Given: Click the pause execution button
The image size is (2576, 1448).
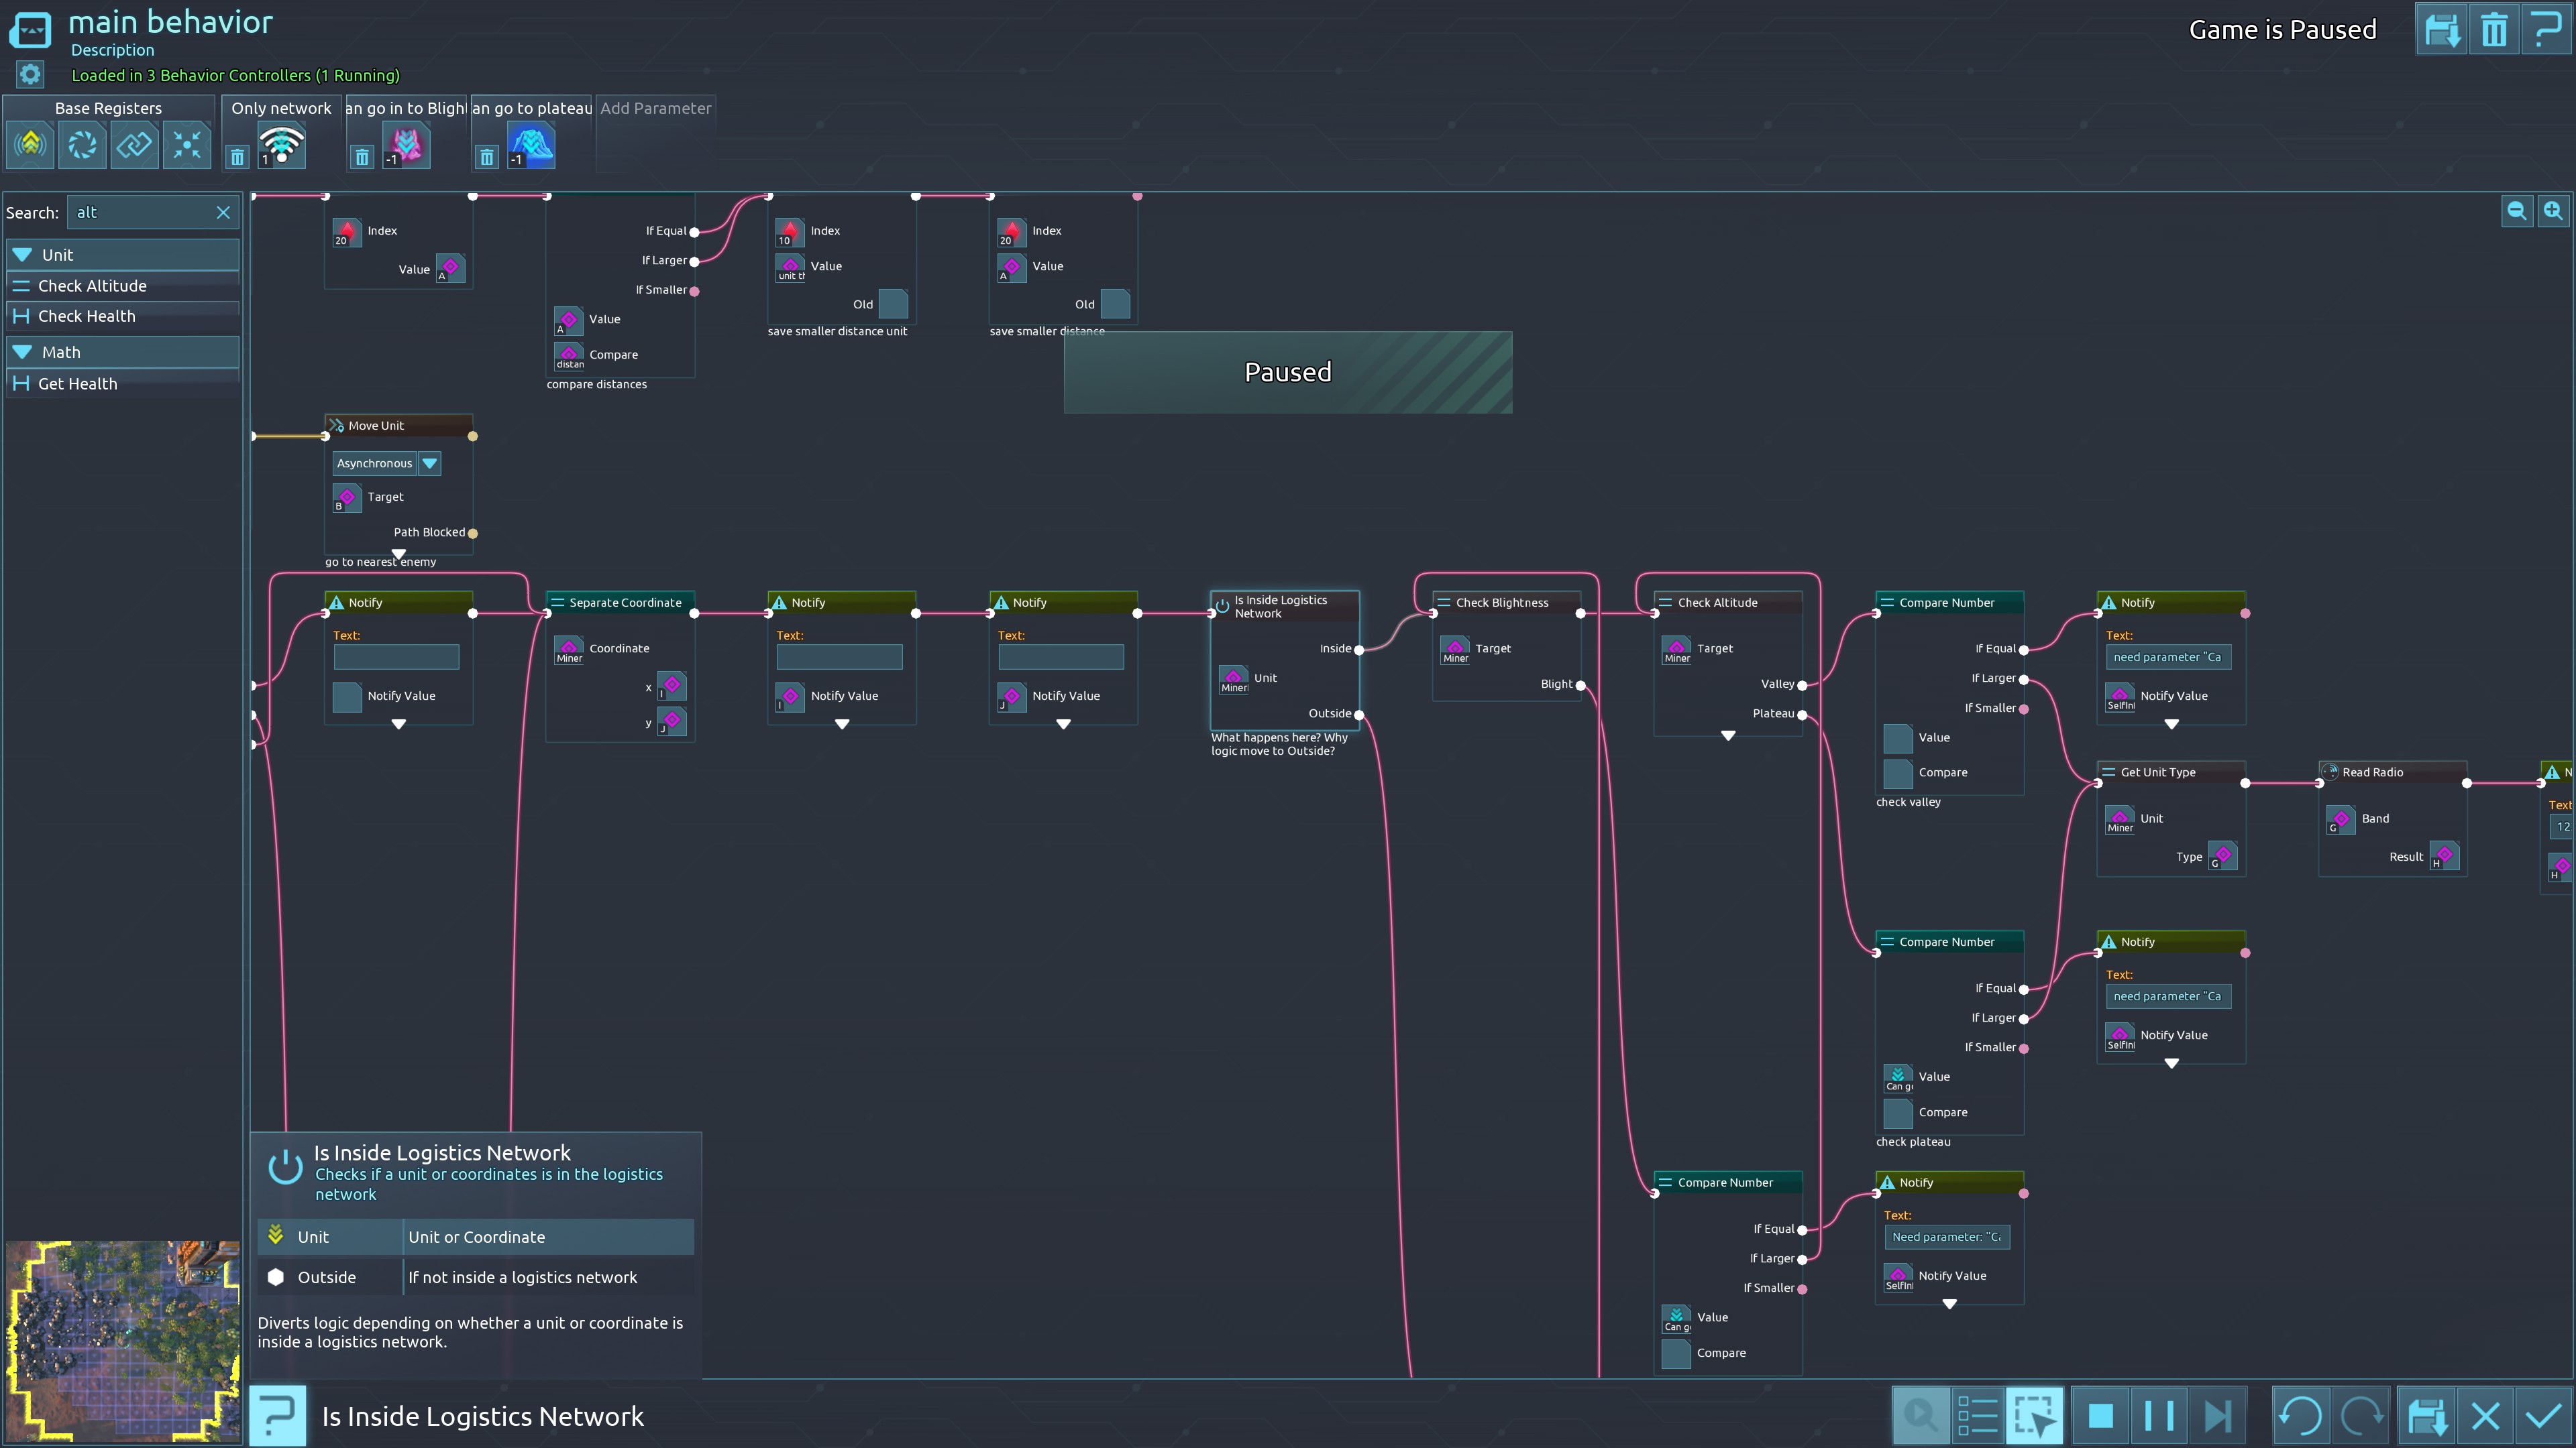Looking at the screenshot, I should coord(2159,1416).
